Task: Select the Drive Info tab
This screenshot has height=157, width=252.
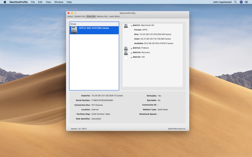Action: click(x=91, y=16)
